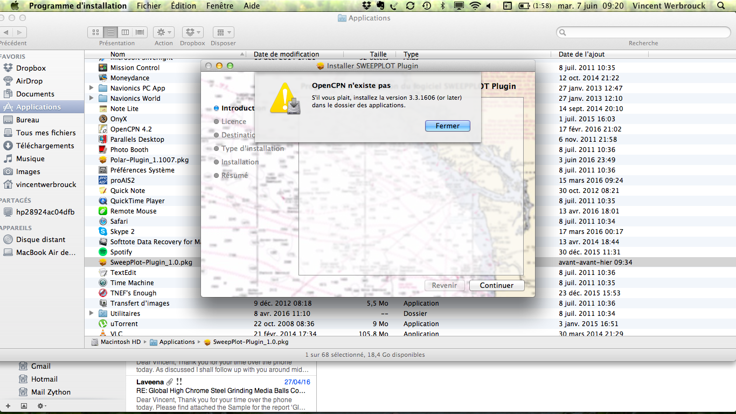
Task: Switch to Cover Flow view in the toolbar
Action: (140, 32)
